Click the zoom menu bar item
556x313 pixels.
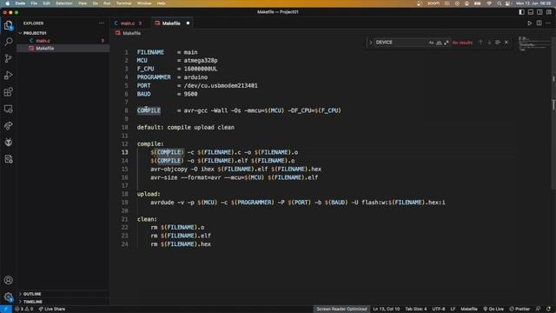[434, 3]
